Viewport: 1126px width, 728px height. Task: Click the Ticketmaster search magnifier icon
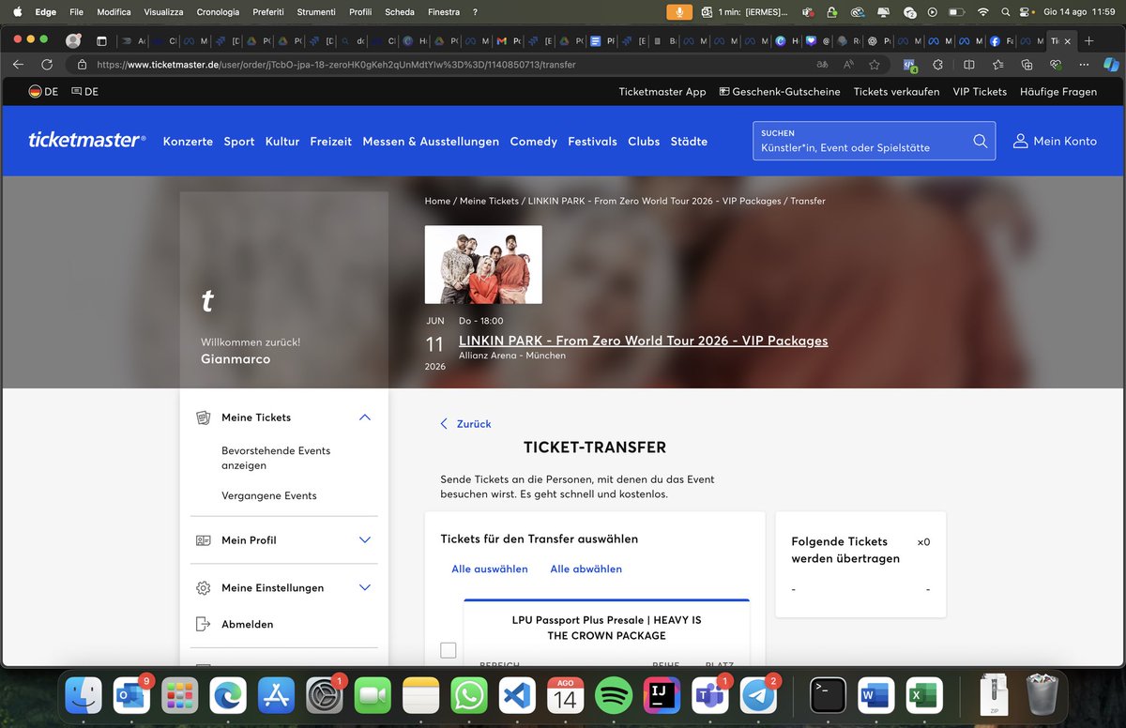980,141
